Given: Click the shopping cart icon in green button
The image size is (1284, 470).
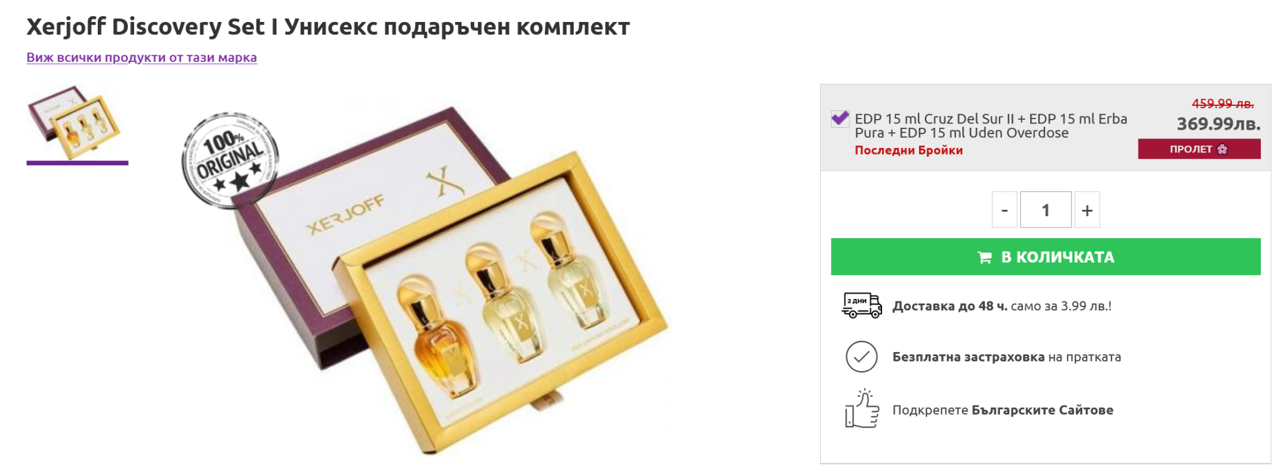Looking at the screenshot, I should click(x=984, y=258).
